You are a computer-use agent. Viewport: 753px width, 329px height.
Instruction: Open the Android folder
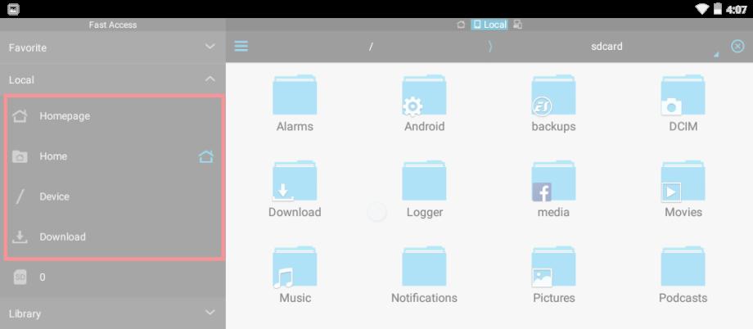(x=425, y=104)
